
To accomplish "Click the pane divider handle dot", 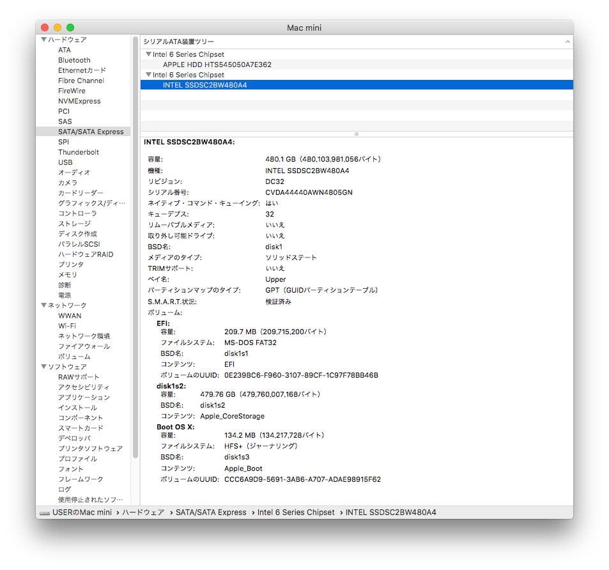I will point(357,134).
